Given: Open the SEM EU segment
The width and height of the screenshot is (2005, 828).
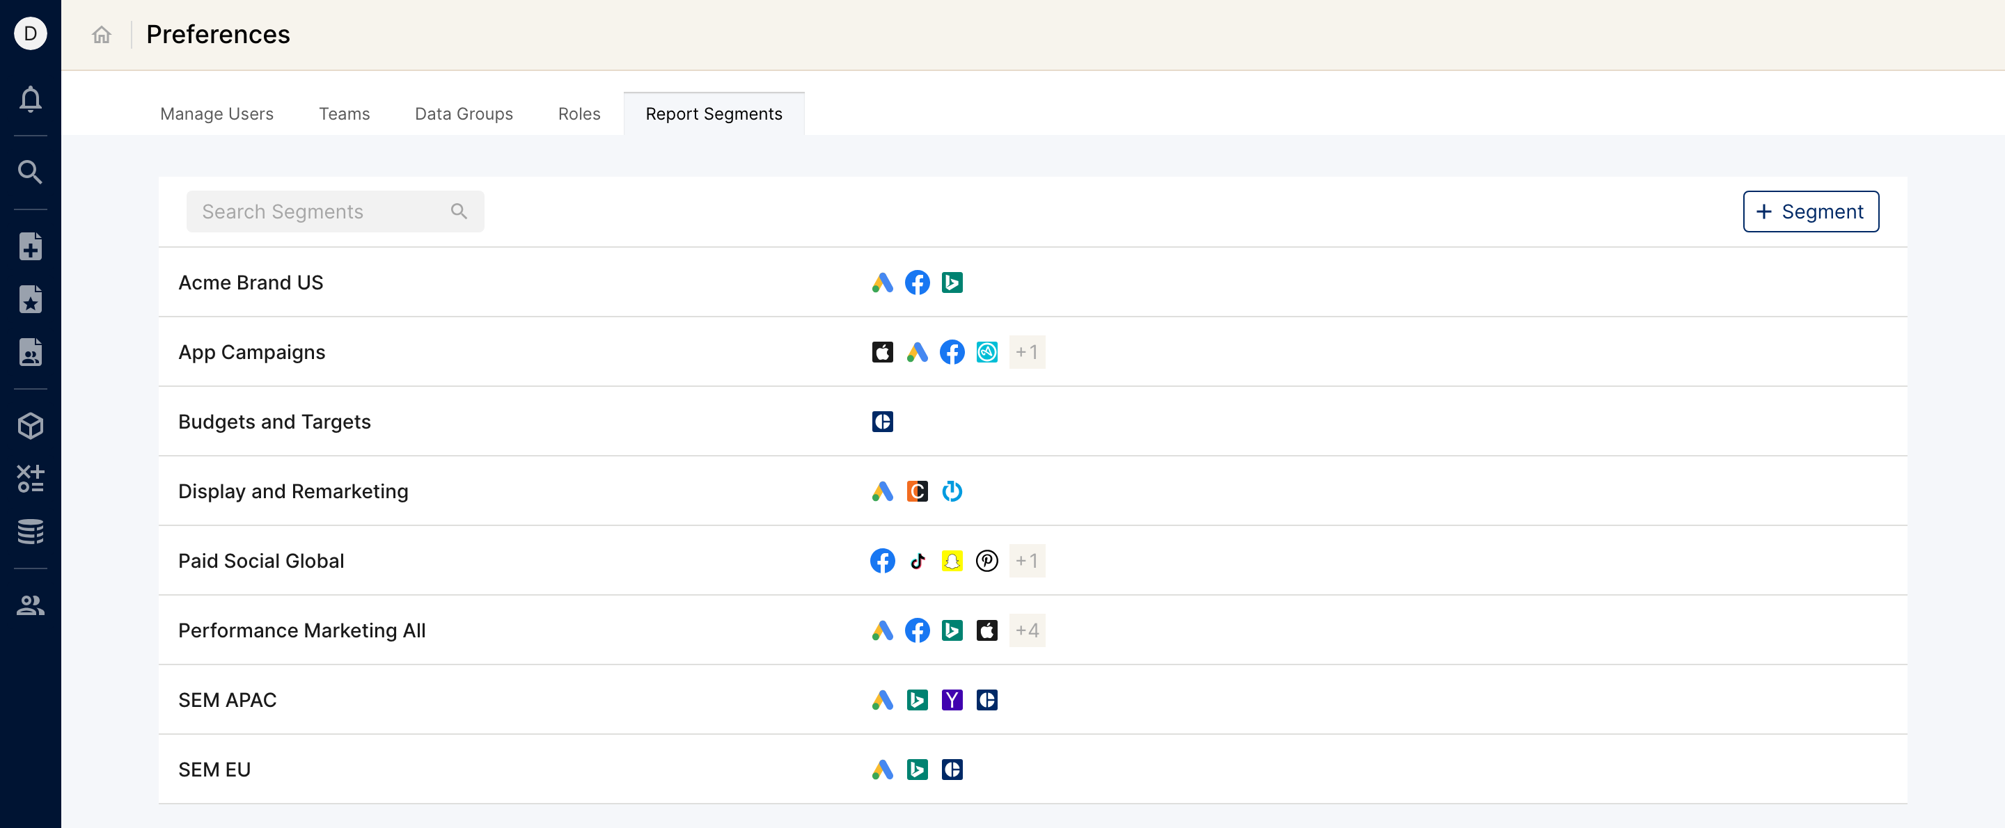Looking at the screenshot, I should pos(1032,770).
